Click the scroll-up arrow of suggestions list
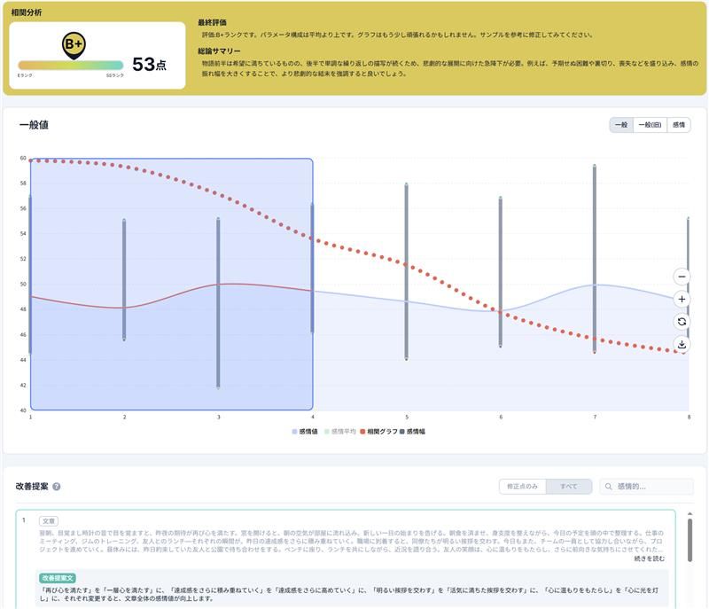The image size is (709, 609). point(690,514)
